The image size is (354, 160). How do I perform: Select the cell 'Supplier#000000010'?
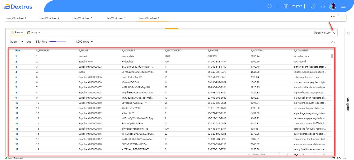tap(90, 103)
